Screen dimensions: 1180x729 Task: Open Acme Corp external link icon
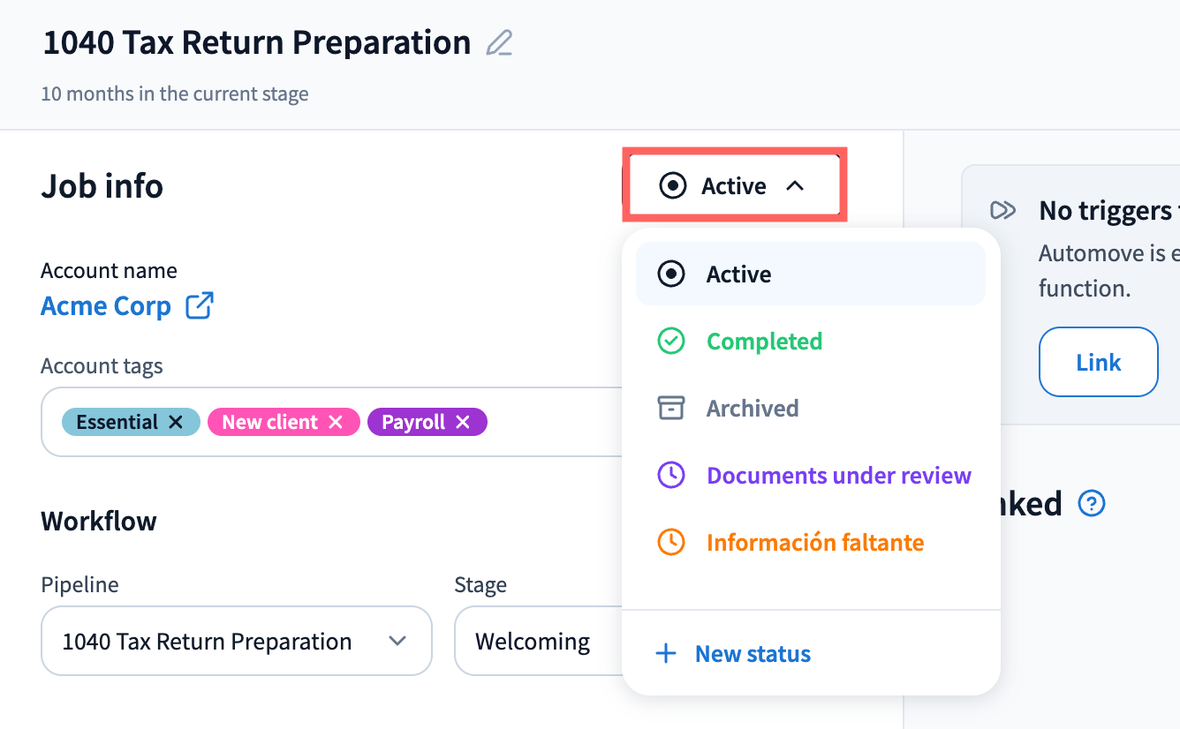(200, 306)
